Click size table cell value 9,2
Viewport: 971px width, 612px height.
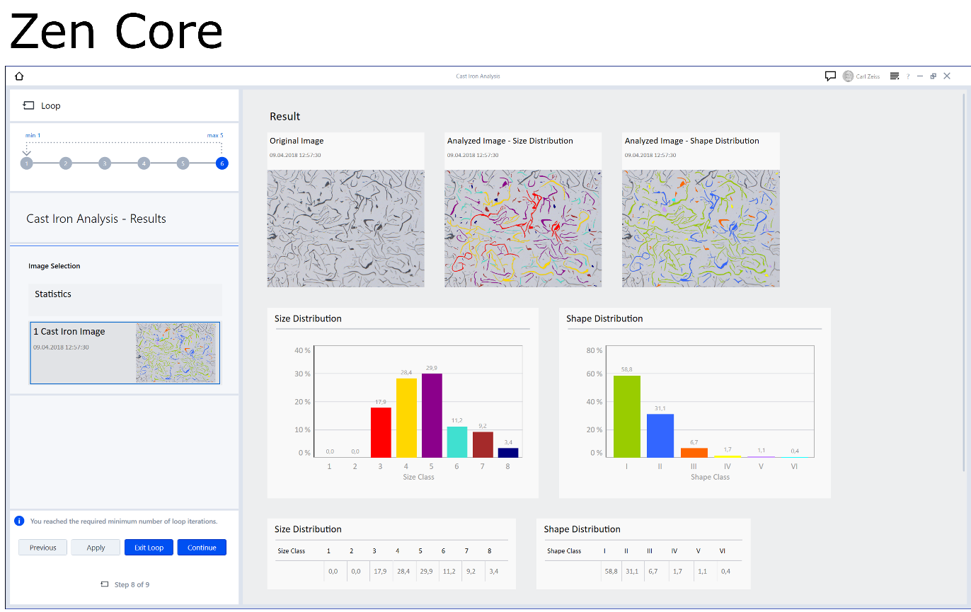pos(472,571)
